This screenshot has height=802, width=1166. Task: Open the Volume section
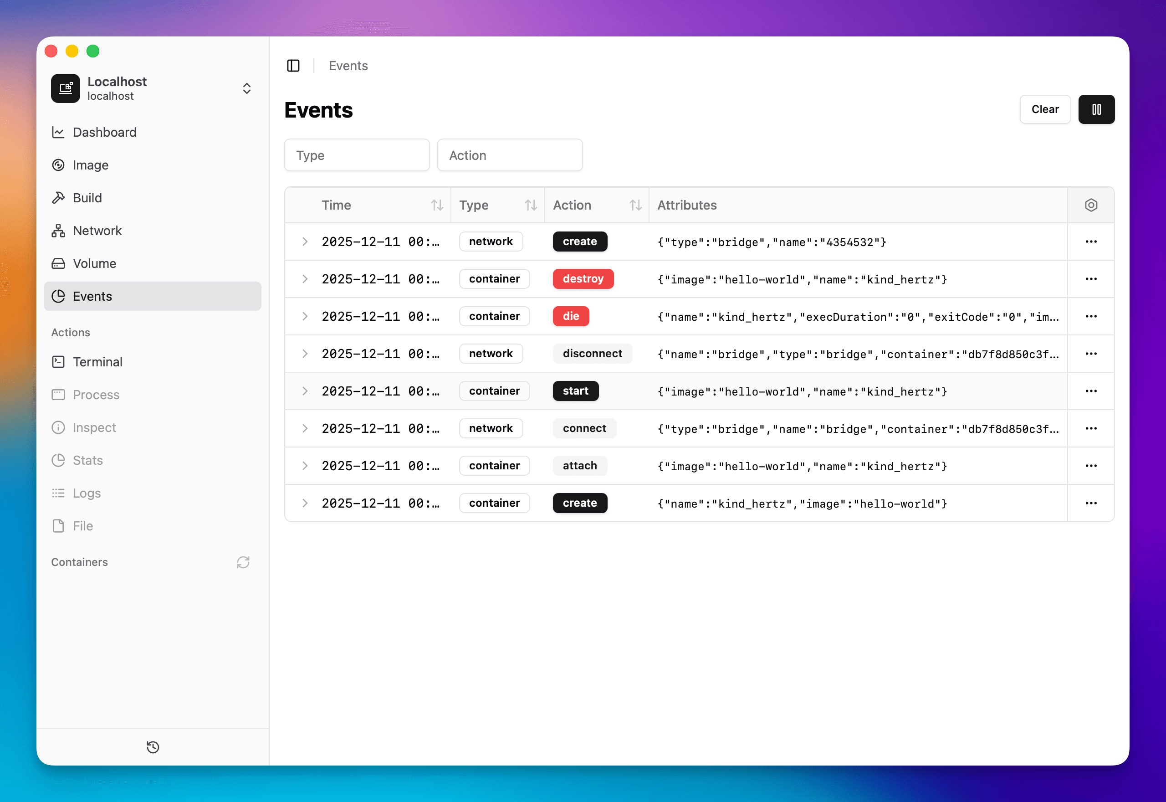94,263
